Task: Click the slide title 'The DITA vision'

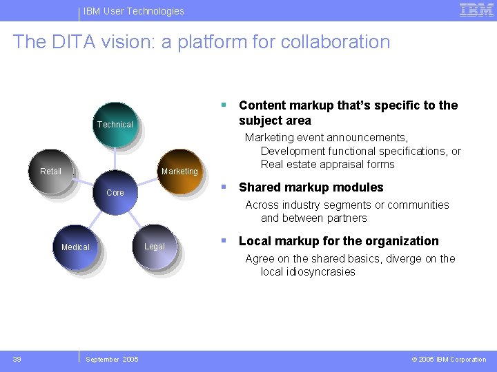Action: click(202, 42)
